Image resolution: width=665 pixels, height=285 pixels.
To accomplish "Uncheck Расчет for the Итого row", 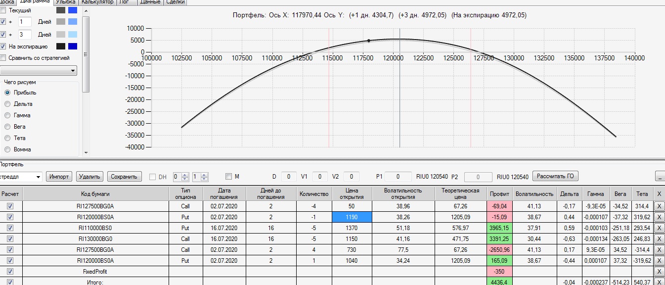I will tap(10, 282).
